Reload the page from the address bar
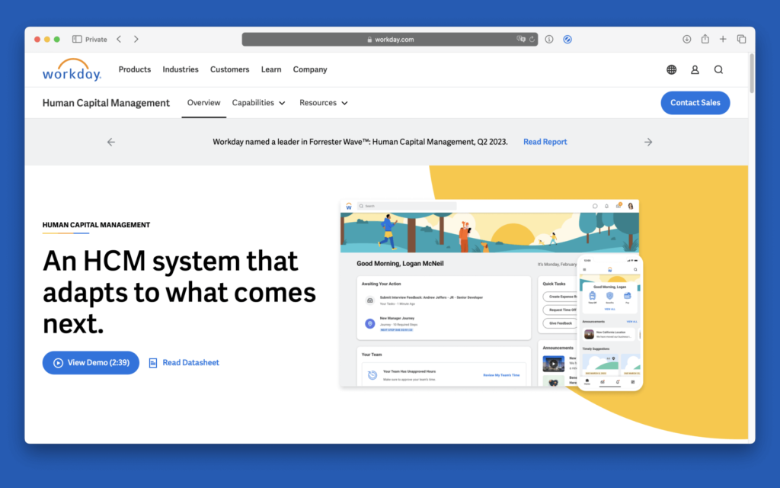The width and height of the screenshot is (780, 488). tap(532, 40)
